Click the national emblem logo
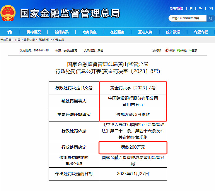This screenshot has height=191, width=215. [x=8, y=13]
